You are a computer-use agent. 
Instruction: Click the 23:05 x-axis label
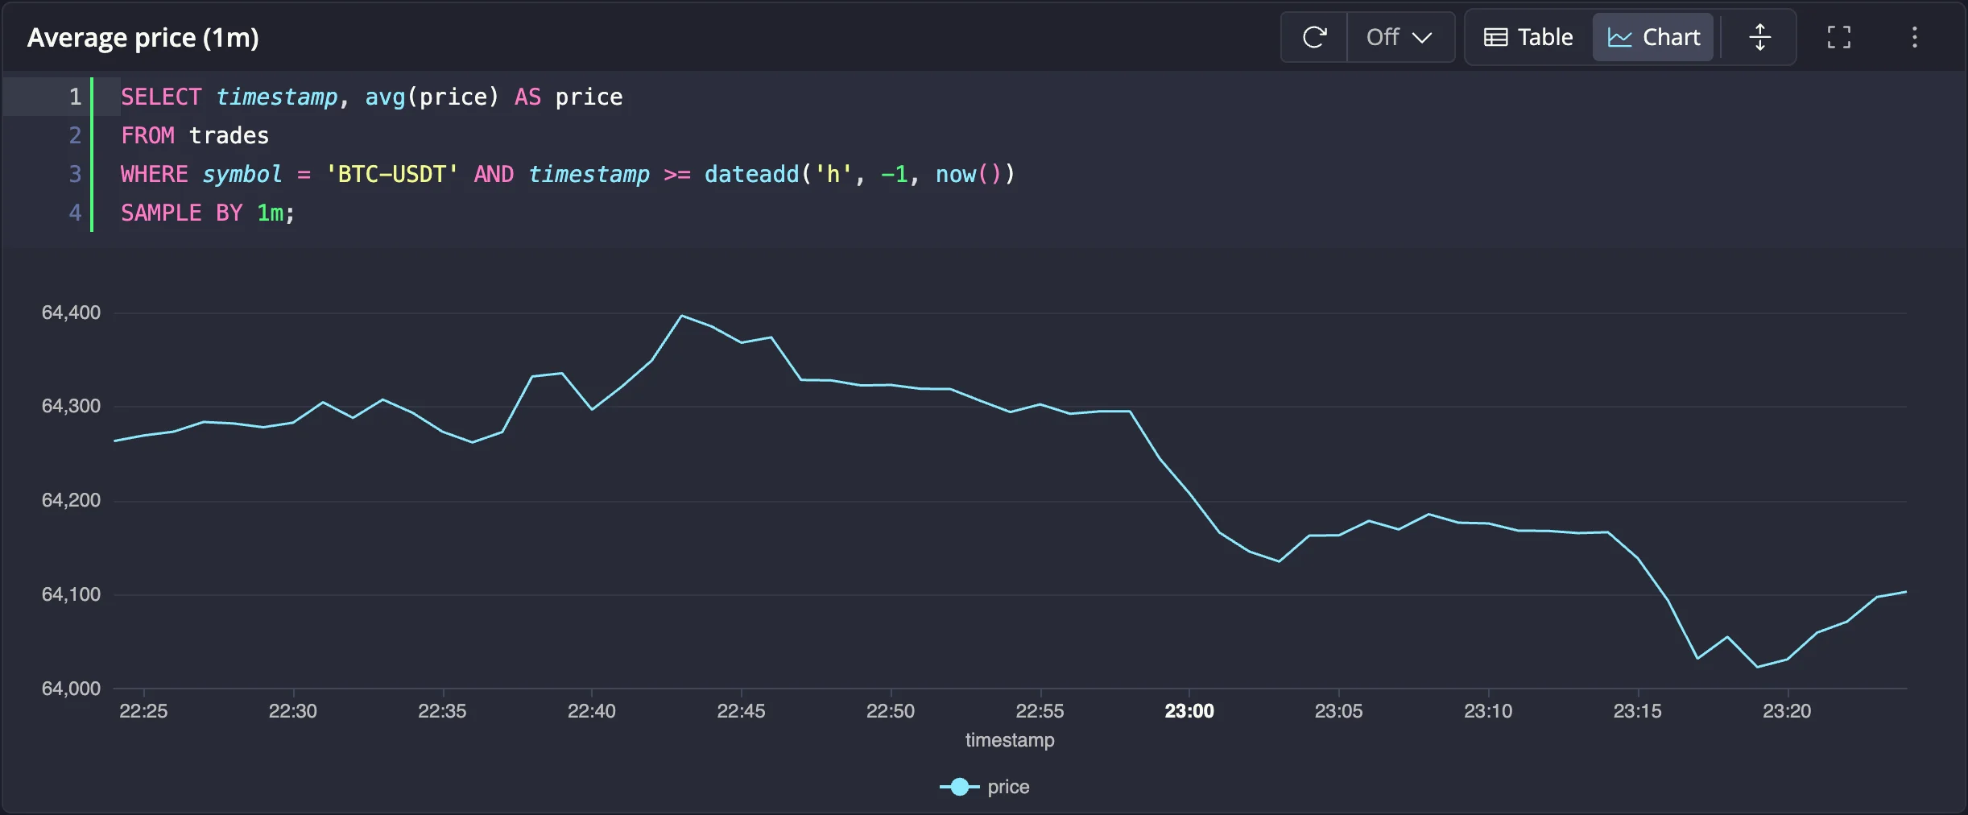point(1338,711)
